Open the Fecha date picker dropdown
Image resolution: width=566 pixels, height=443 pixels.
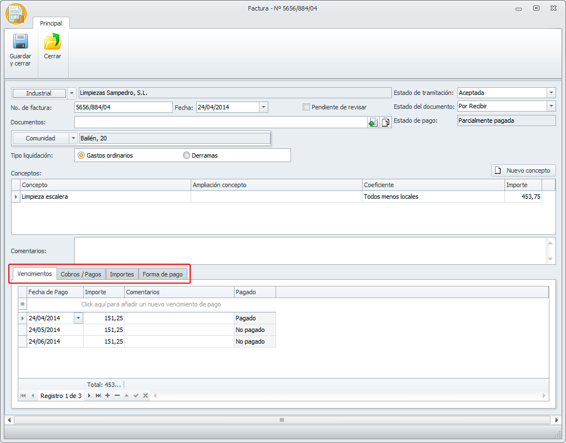click(263, 107)
